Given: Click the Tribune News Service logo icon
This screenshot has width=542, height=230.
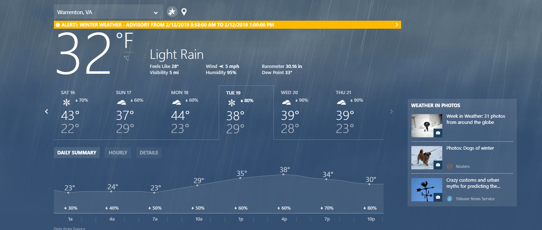Looking at the screenshot, I should tap(450, 199).
